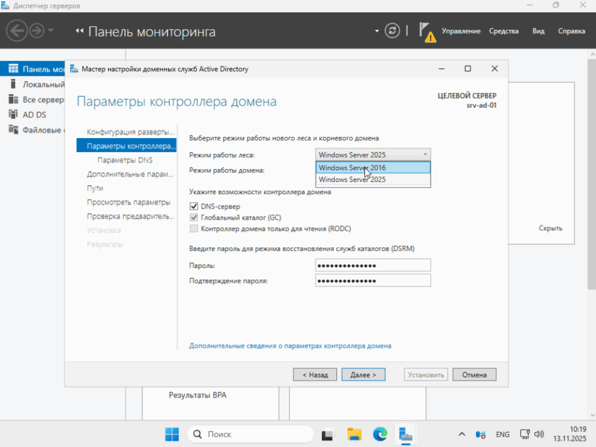Click the DSRM Пароль input field
This screenshot has height=447, width=596.
pyautogui.click(x=372, y=266)
